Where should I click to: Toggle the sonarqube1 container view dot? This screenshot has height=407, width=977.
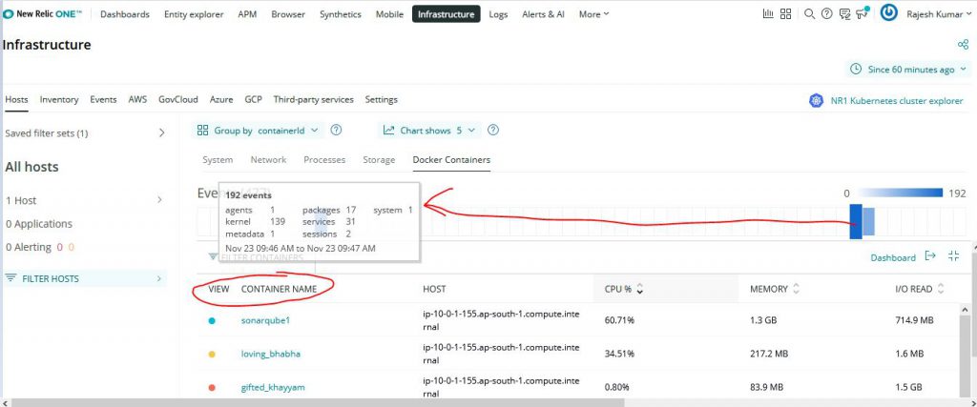pos(212,320)
